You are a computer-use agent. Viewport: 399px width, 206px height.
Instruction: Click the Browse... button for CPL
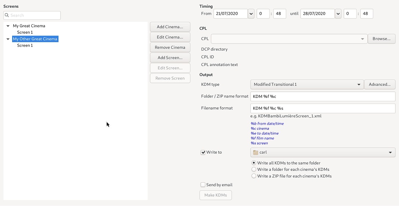pyautogui.click(x=381, y=39)
